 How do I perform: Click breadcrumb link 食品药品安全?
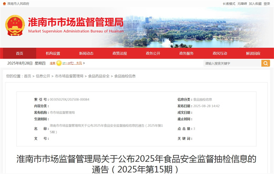click(99, 76)
